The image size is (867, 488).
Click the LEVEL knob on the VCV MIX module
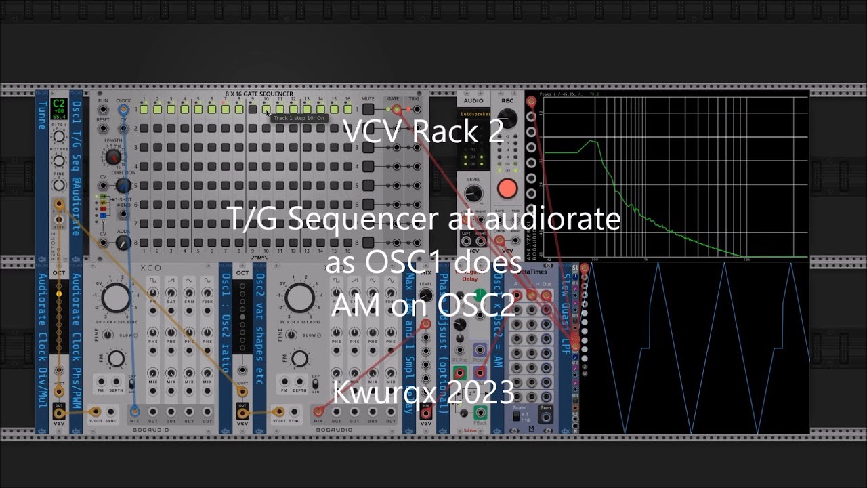[x=426, y=296]
